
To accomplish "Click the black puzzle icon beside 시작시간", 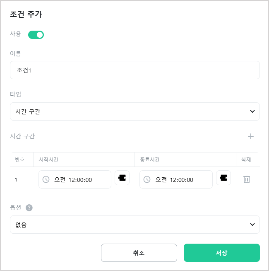I will coord(122,178).
